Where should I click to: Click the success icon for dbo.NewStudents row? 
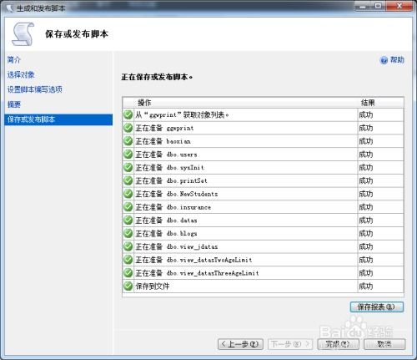[x=128, y=194]
